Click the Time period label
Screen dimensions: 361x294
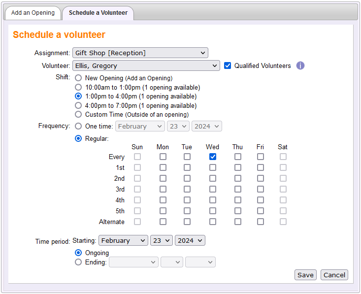click(53, 241)
